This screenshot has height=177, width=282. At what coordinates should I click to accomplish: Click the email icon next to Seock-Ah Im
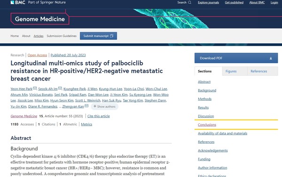coord(60,88)
